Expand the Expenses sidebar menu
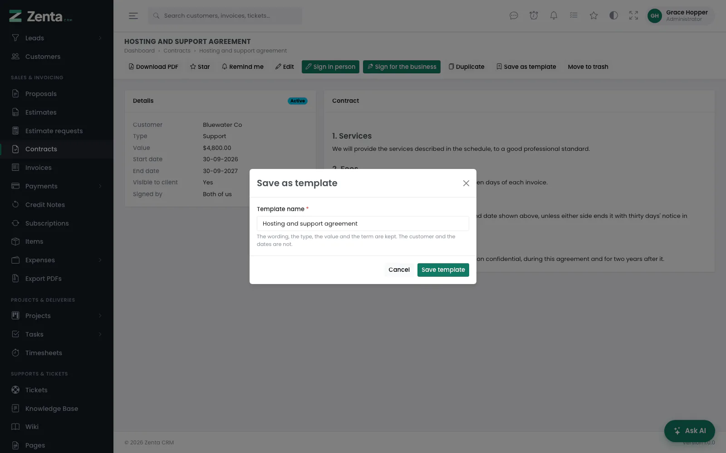 pos(57,260)
